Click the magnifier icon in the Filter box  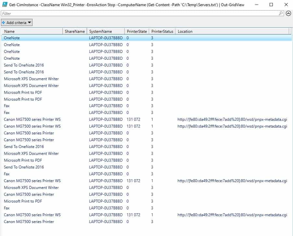[x=281, y=13]
